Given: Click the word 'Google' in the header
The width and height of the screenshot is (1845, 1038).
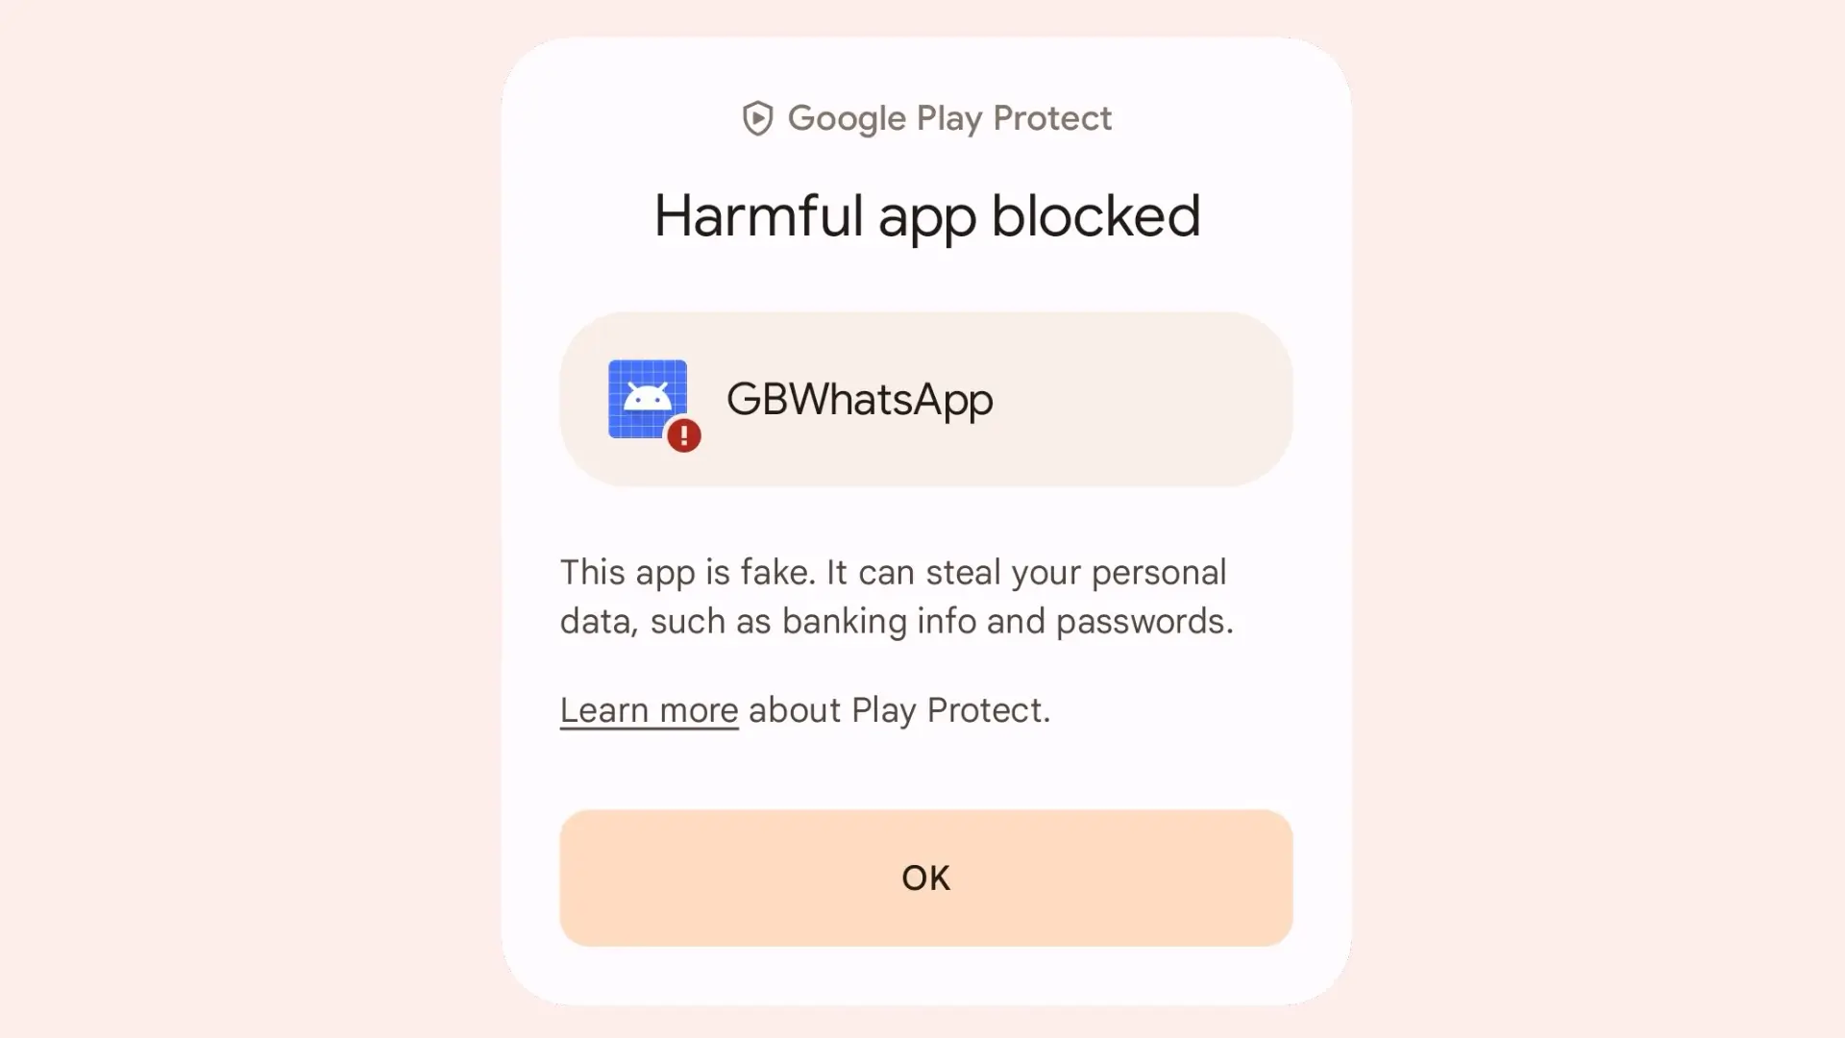Looking at the screenshot, I should coord(847,119).
